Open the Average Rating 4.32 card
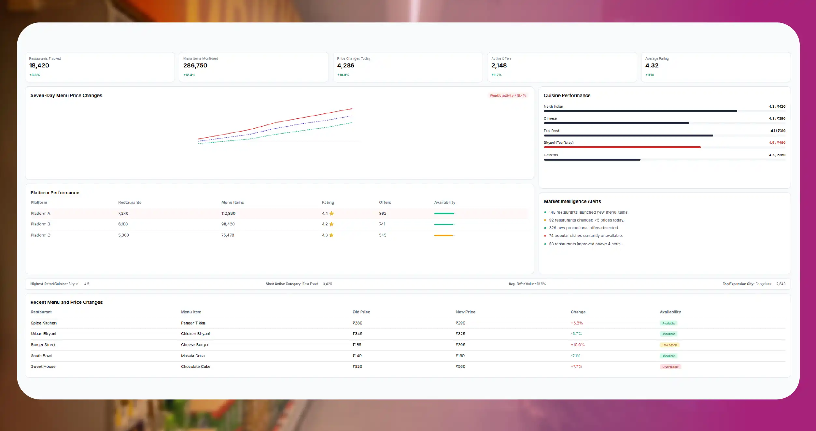Viewport: 816px width, 431px height. [x=716, y=67]
